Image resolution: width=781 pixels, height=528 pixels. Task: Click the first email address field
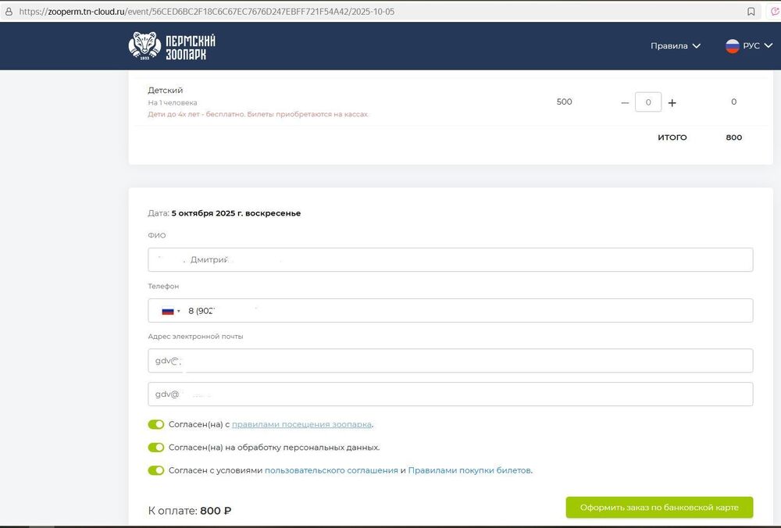pos(451,361)
